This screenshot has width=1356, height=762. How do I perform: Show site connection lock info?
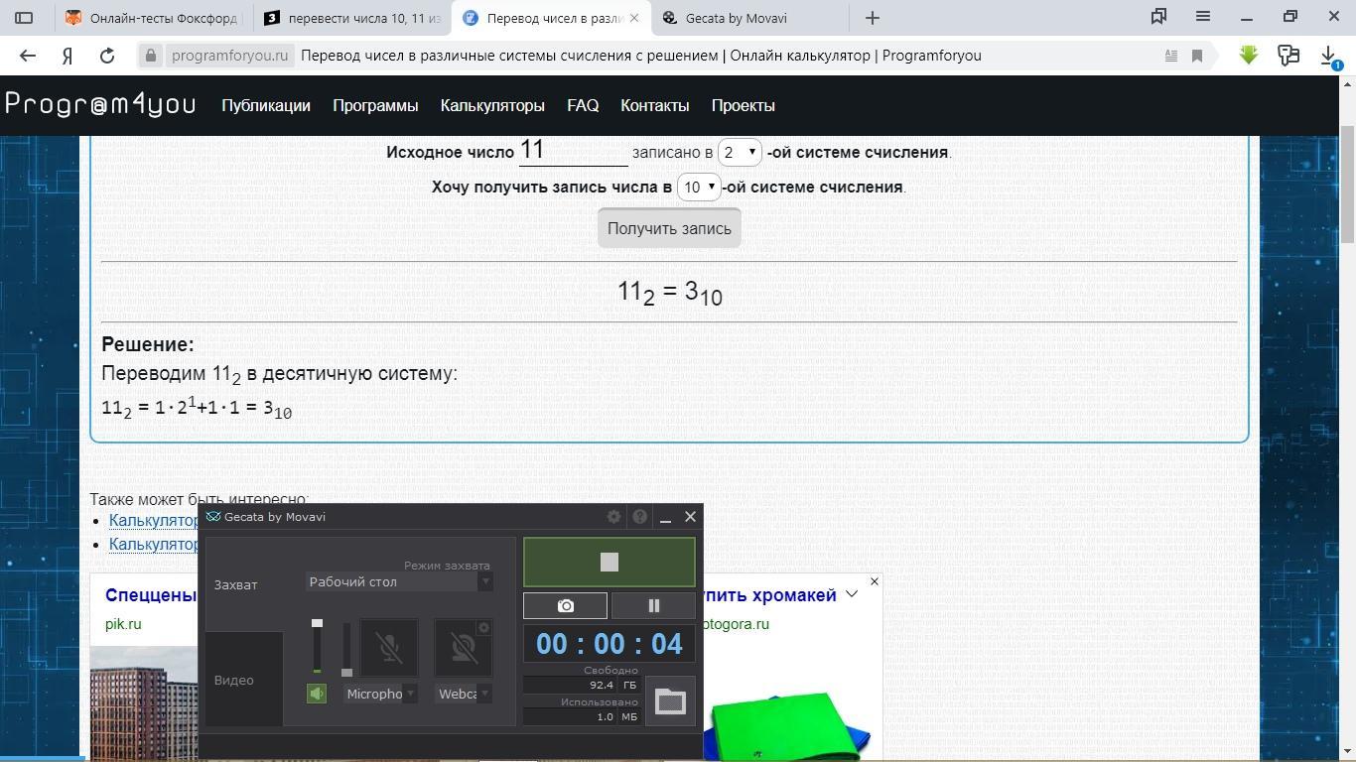[x=151, y=56]
